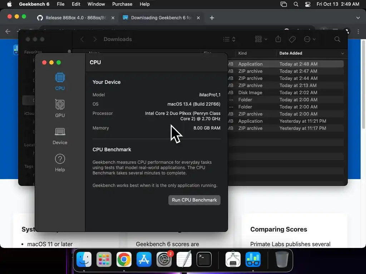Open App Store from the Dock
The image size is (366, 274).
pos(144,259)
